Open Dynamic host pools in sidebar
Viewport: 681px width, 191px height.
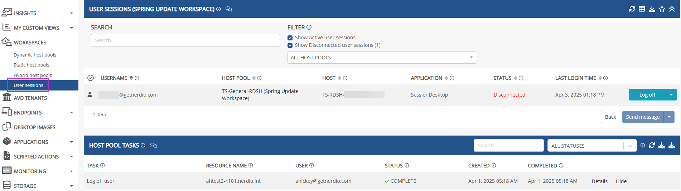coord(35,55)
